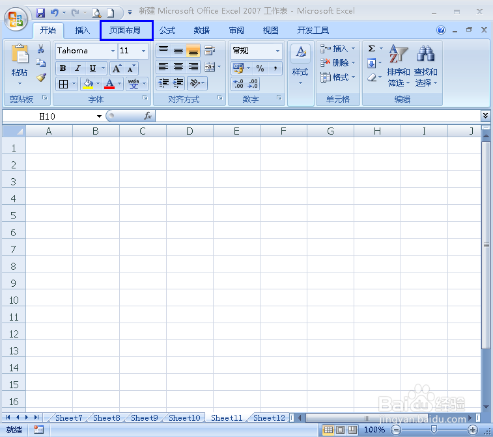This screenshot has width=493, height=437.
Task: Click the macro record status bar icon
Action: coord(38,429)
